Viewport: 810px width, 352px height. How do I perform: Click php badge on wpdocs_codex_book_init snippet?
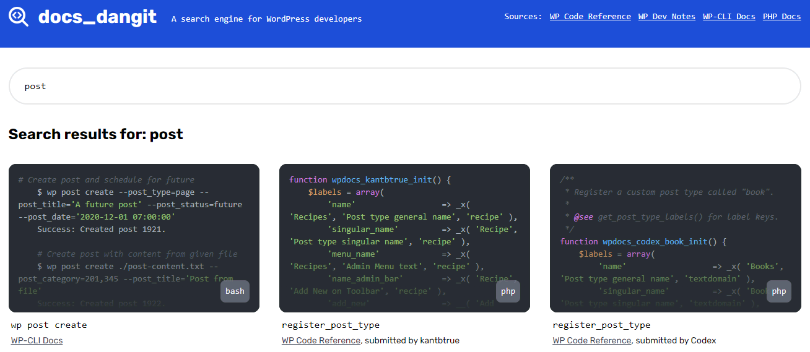[x=778, y=291]
